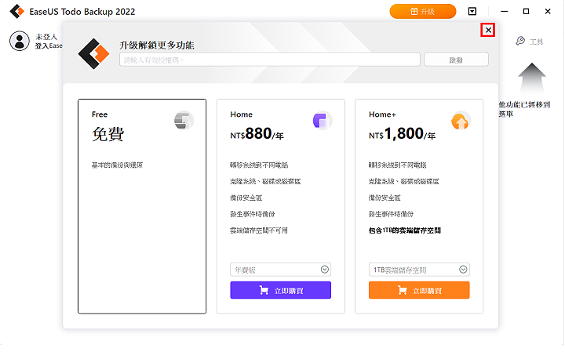Click the Home+ plan title text
The height and width of the screenshot is (352, 565).
point(382,114)
